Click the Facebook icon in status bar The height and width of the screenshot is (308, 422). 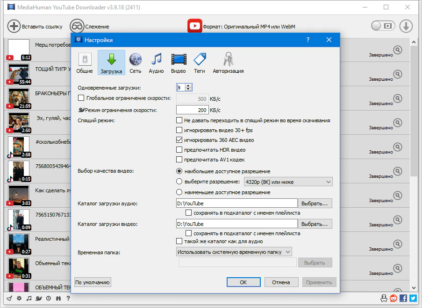tap(404, 298)
